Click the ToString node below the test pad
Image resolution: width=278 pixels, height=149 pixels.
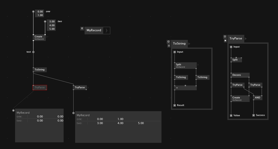(39, 70)
